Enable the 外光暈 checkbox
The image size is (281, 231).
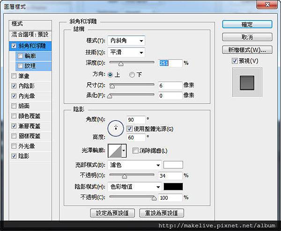[x=14, y=146]
